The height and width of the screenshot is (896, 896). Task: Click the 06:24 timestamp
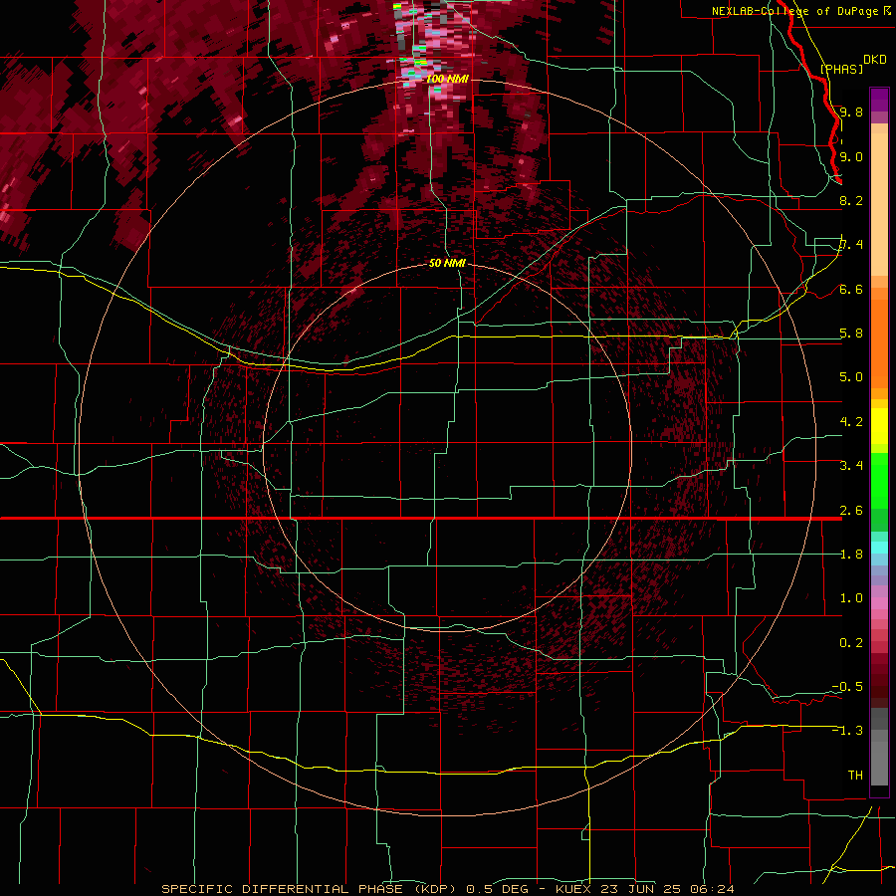pos(711,889)
